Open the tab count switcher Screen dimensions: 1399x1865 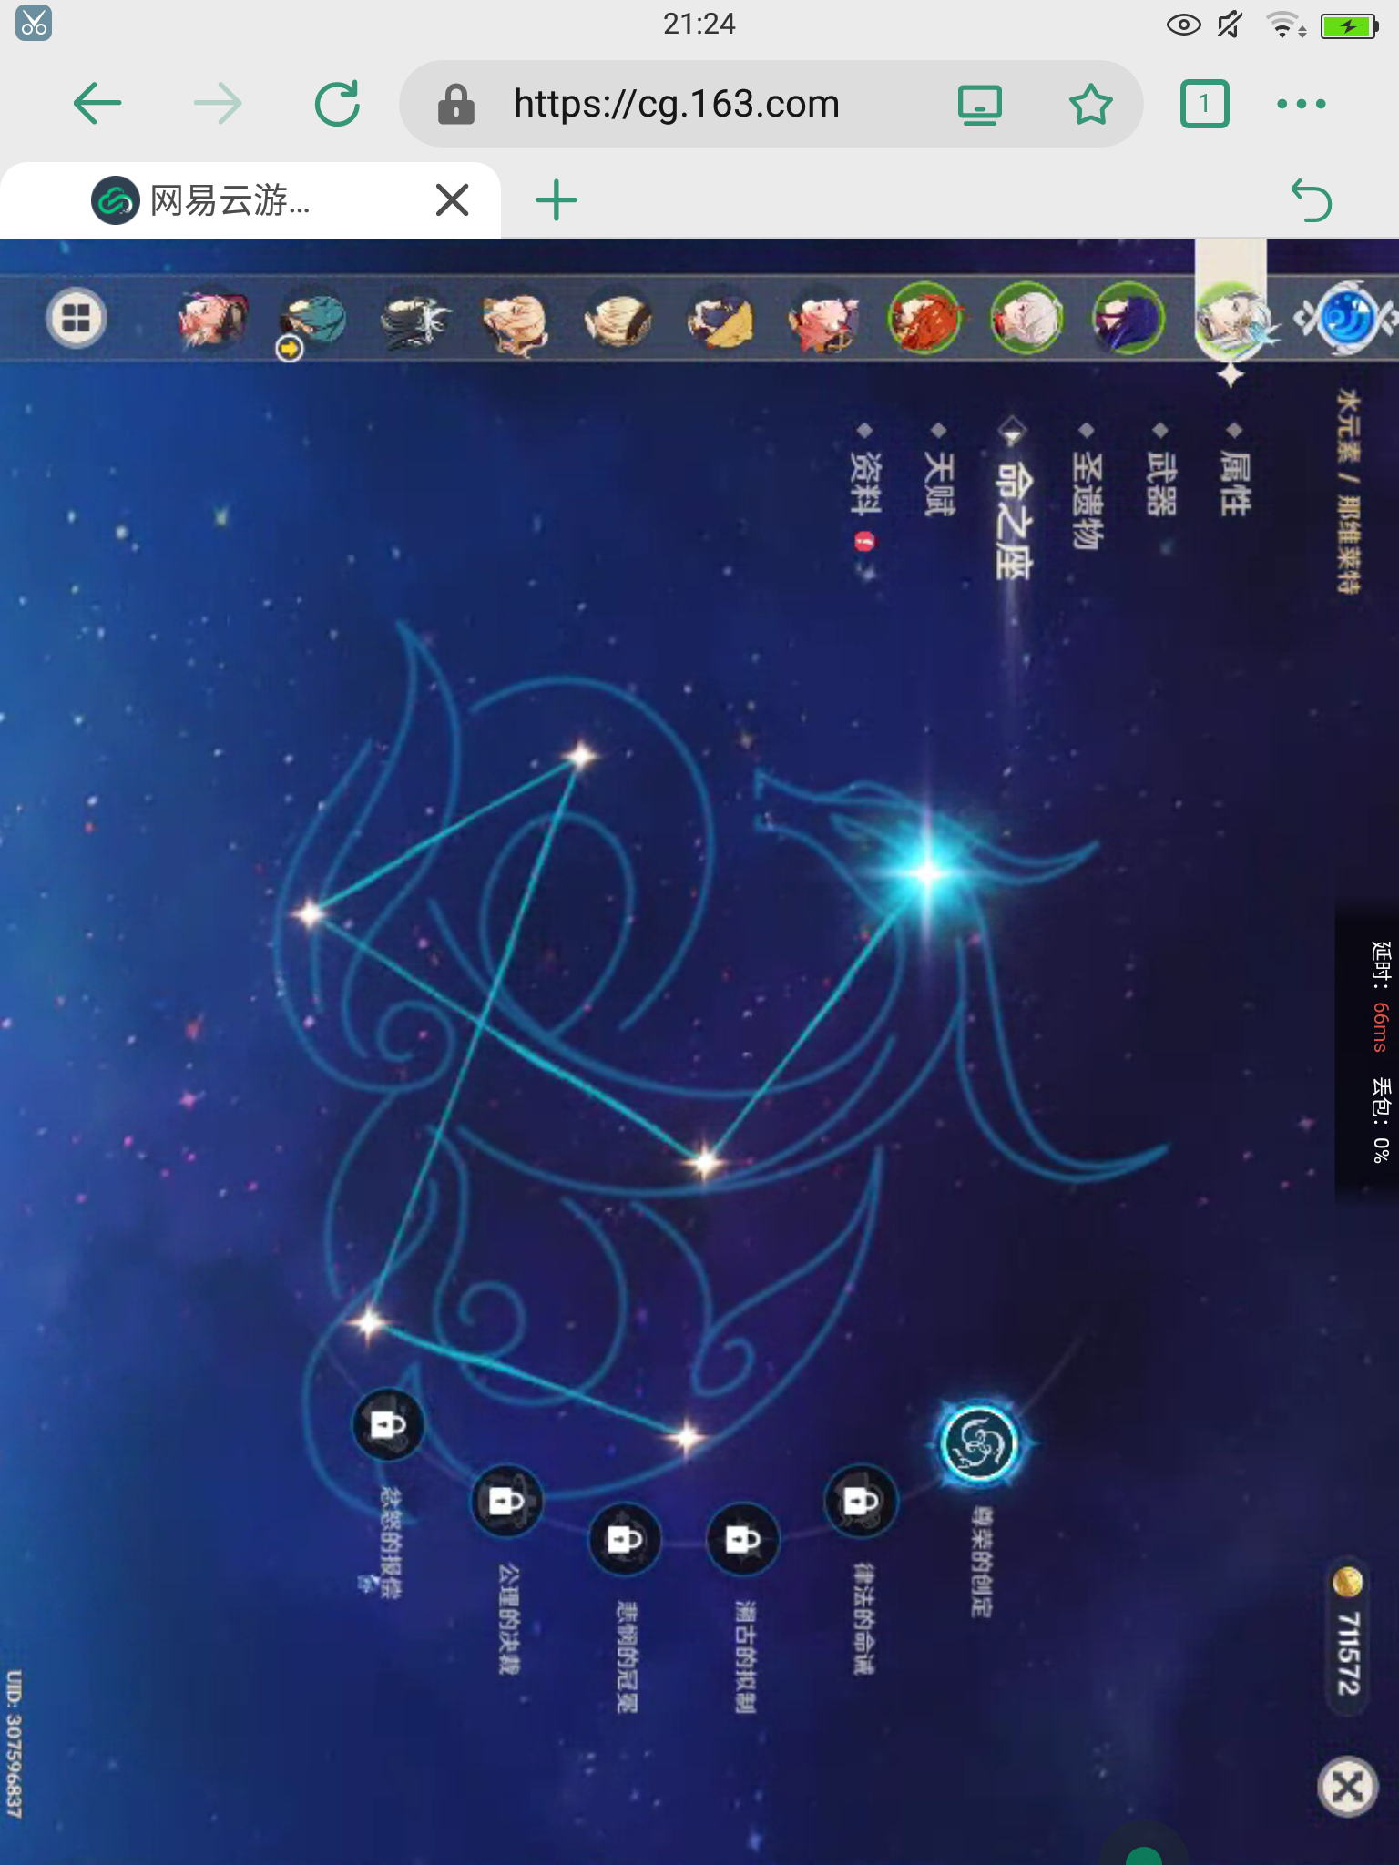coord(1204,104)
